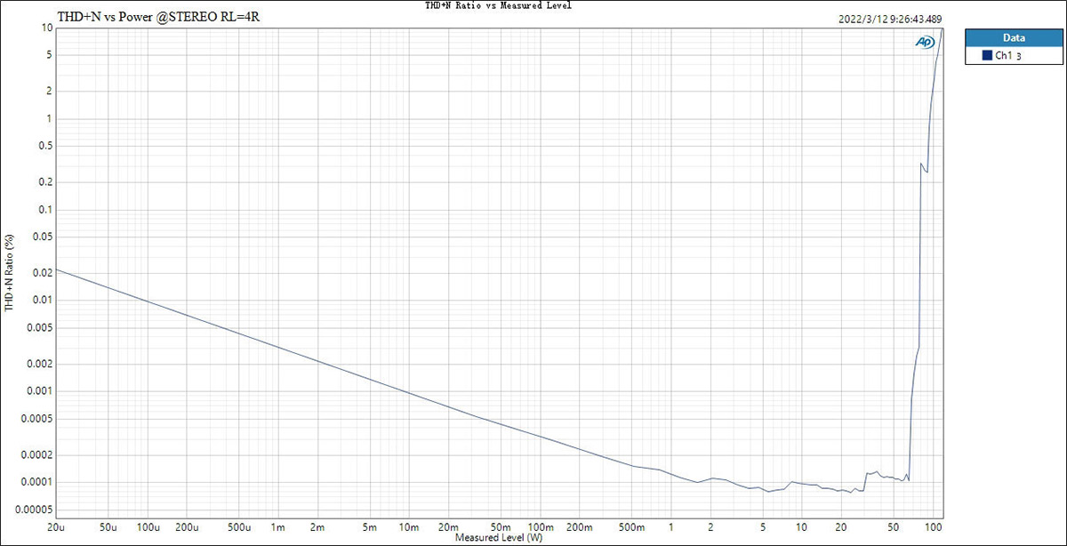1067x546 pixels.
Task: Click the '50u' x-axis tick label
Action: (108, 526)
